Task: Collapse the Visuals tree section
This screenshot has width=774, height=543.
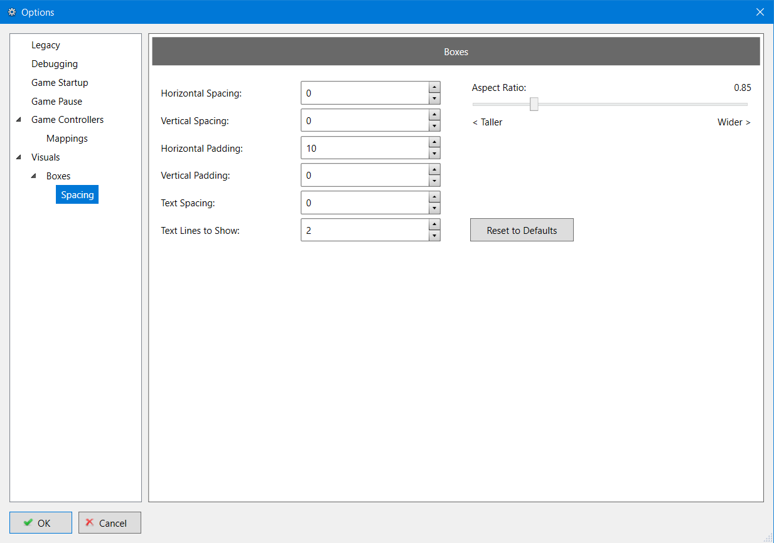Action: pos(18,157)
